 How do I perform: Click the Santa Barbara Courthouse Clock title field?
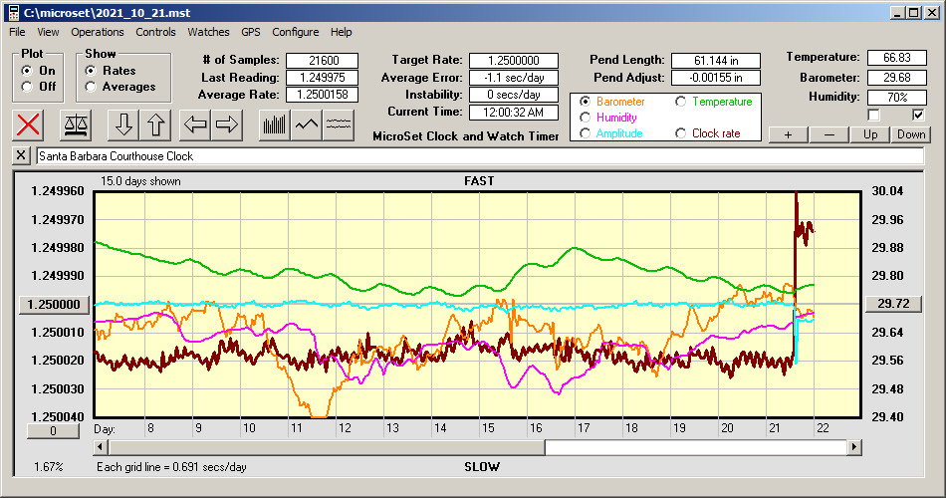[480, 156]
